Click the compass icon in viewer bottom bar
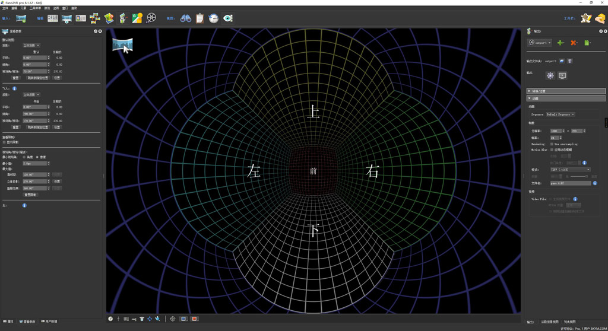 (x=110, y=319)
